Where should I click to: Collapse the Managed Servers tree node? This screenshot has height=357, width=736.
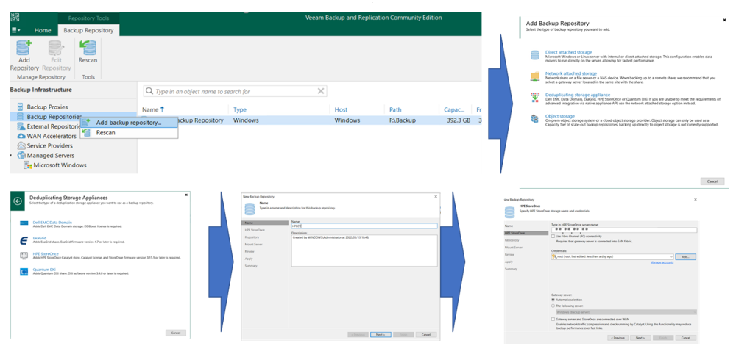pyautogui.click(x=12, y=156)
